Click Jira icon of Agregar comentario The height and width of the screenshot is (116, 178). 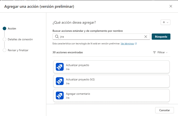pos(60,95)
